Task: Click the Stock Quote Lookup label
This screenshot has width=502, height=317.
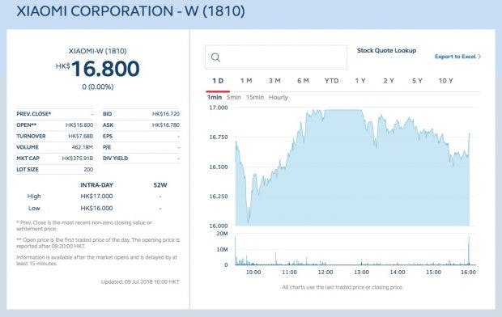Action: (386, 50)
